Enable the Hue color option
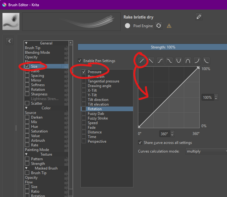The width and height of the screenshot is (227, 197). tap(27, 127)
